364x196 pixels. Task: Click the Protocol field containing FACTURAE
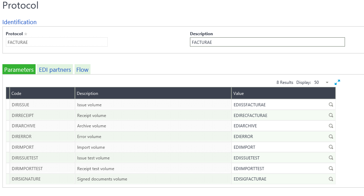coord(57,42)
